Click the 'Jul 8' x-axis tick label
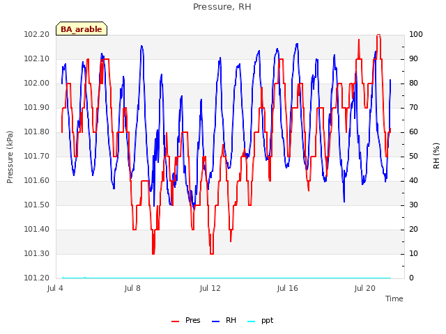 tap(132, 289)
